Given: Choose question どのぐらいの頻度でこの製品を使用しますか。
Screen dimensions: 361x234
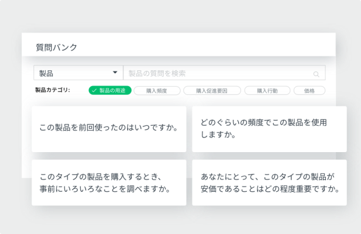Looking at the screenshot, I should click(x=269, y=129).
